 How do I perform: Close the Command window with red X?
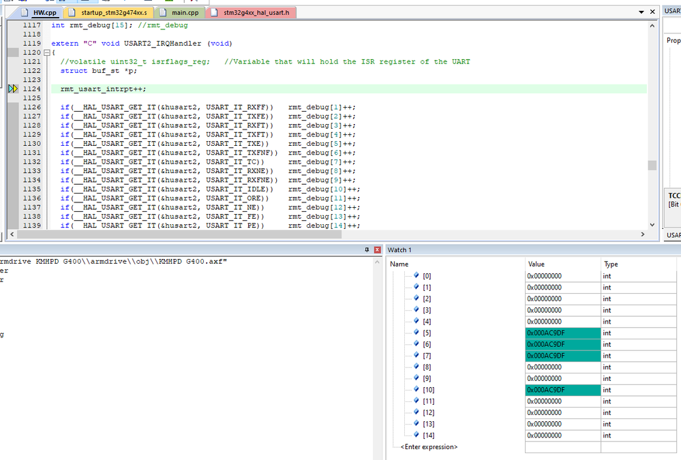378,250
